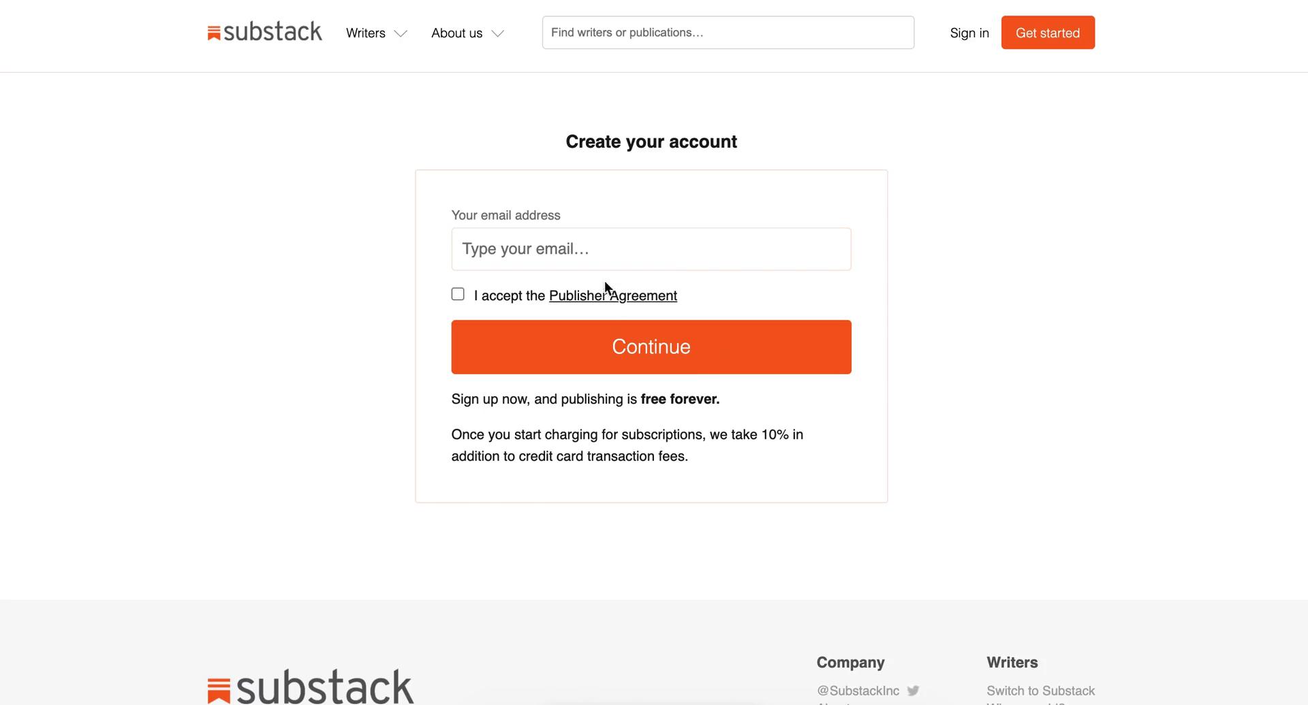Viewport: 1308px width, 705px height.
Task: Click the 'free forever.' text
Action: click(x=680, y=399)
